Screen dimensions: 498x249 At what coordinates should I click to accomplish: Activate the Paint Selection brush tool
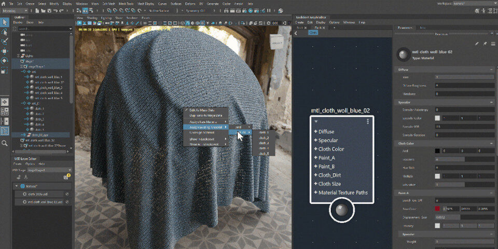tap(5, 41)
